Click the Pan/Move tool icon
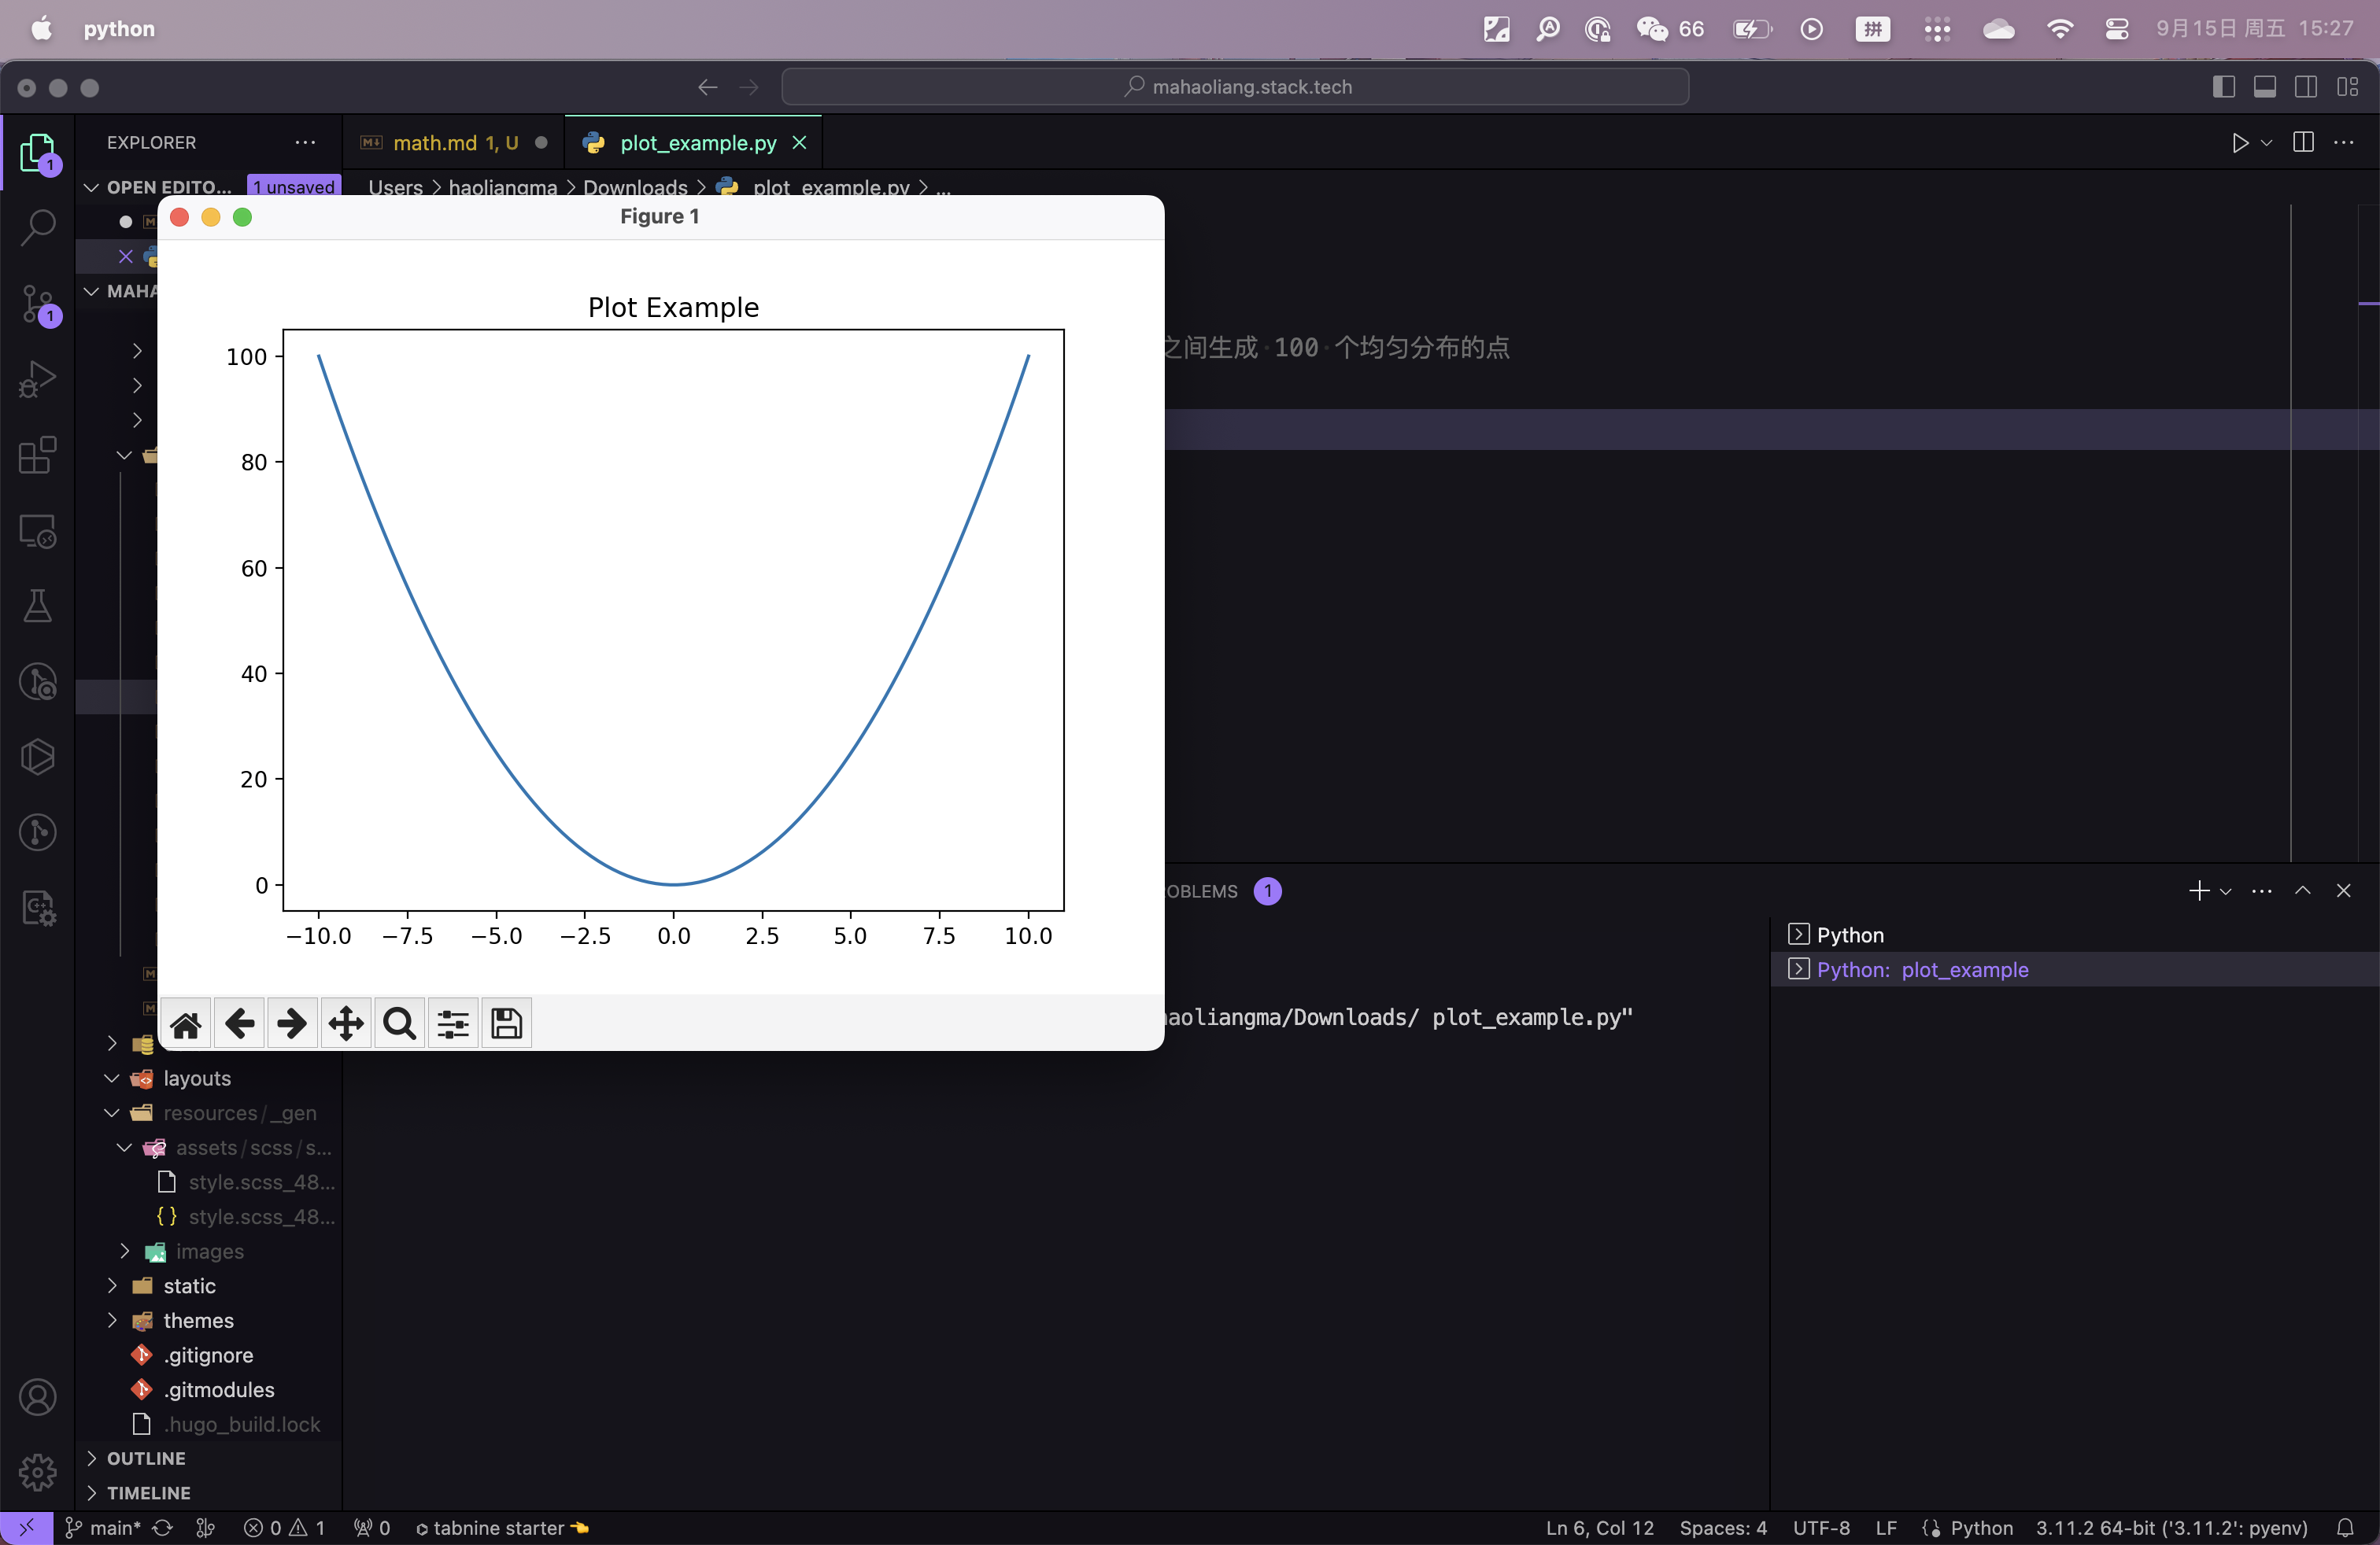Viewport: 2380px width, 1545px height. click(346, 1023)
